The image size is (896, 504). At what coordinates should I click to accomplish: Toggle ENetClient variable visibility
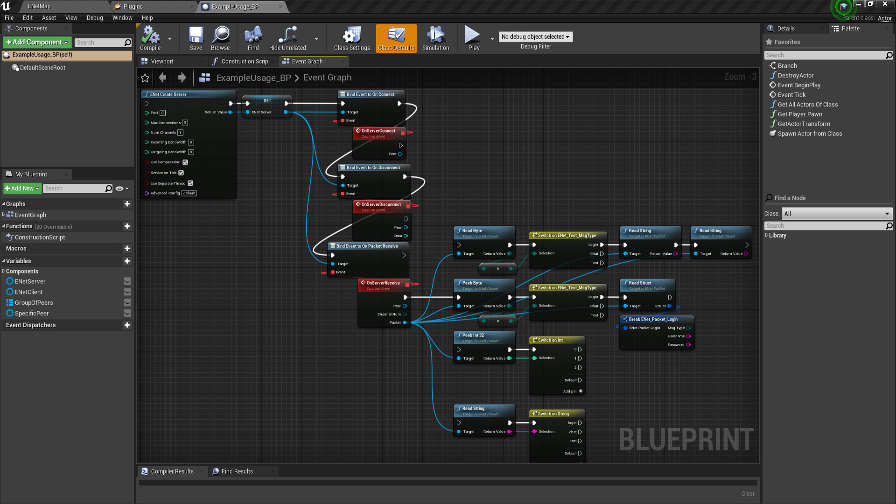127,292
